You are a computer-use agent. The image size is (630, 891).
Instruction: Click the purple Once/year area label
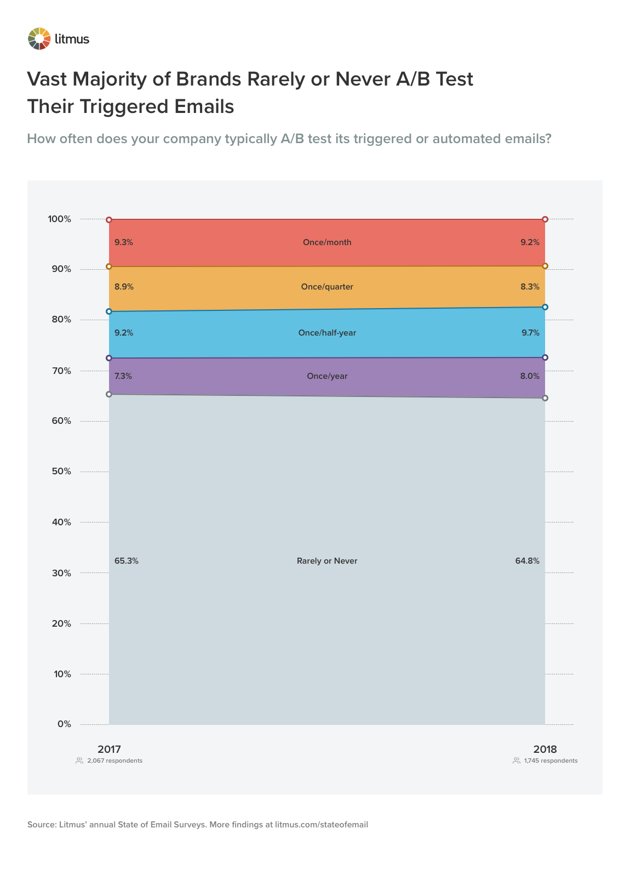(x=327, y=376)
